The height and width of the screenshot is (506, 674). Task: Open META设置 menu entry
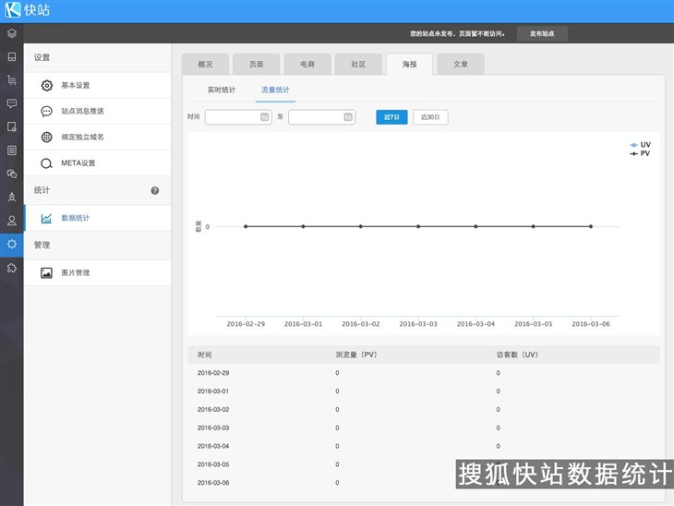[x=98, y=163]
